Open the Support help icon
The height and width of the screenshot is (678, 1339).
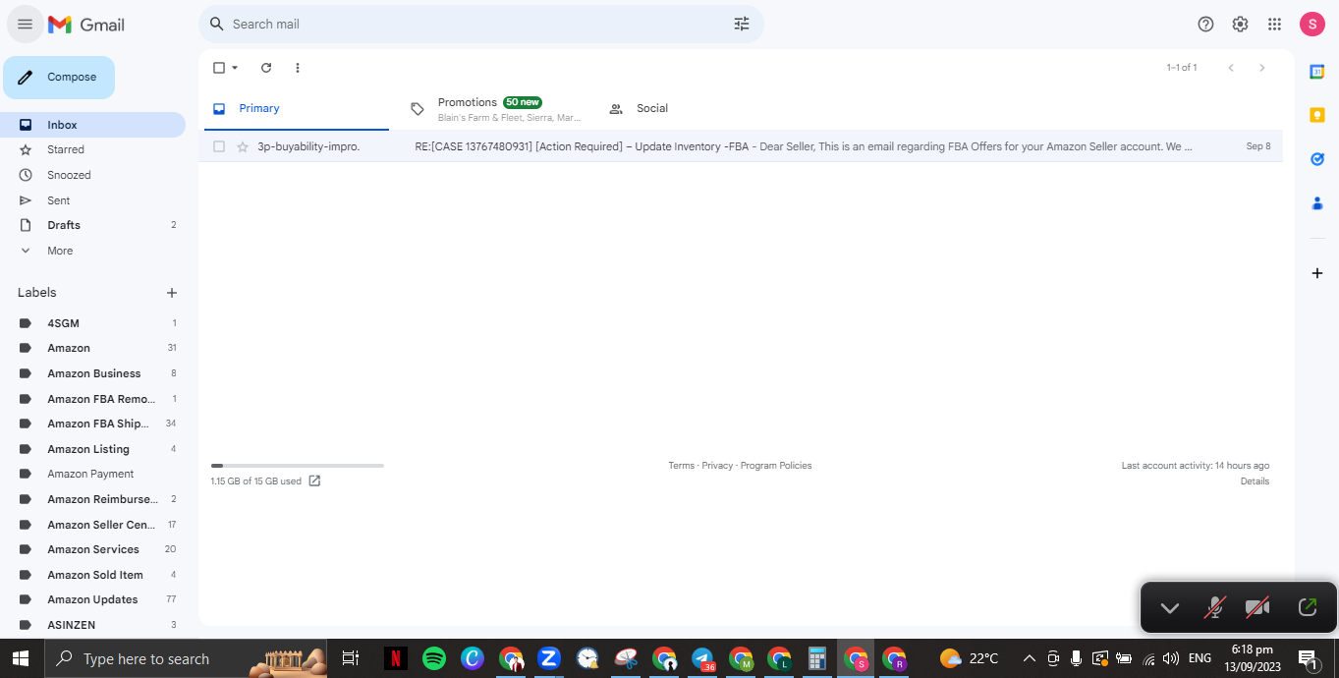click(x=1205, y=25)
